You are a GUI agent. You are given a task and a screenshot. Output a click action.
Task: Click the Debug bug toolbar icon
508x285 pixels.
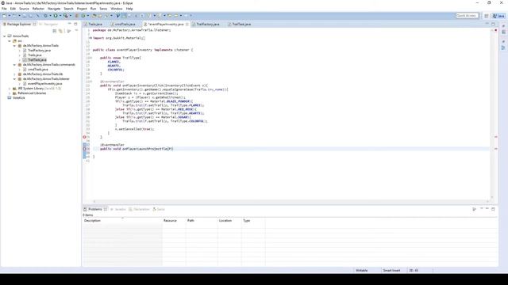(x=46, y=16)
